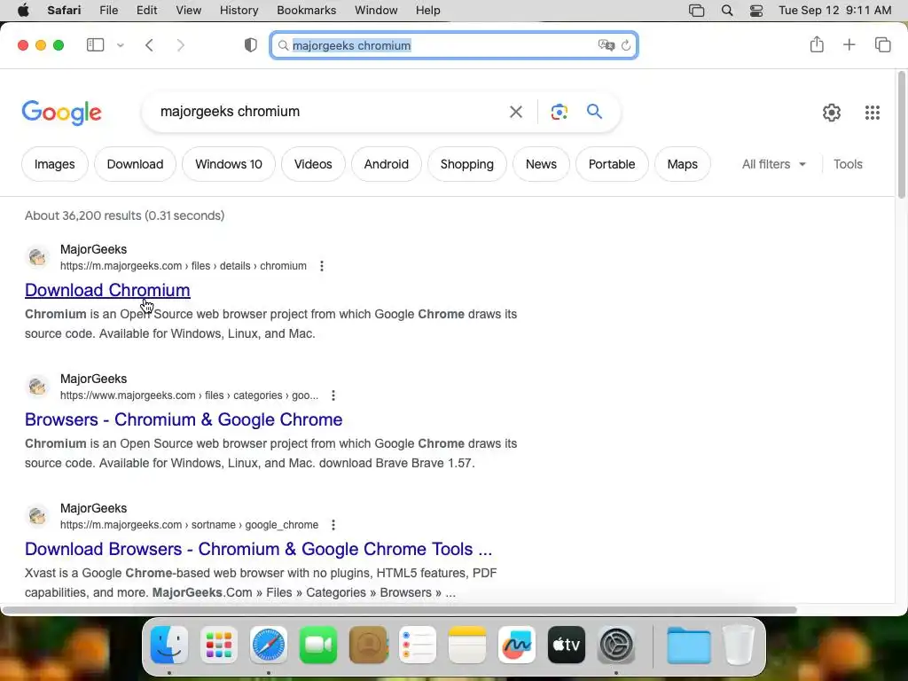Open Finder from the Dock
The height and width of the screenshot is (681, 908).
point(169,646)
